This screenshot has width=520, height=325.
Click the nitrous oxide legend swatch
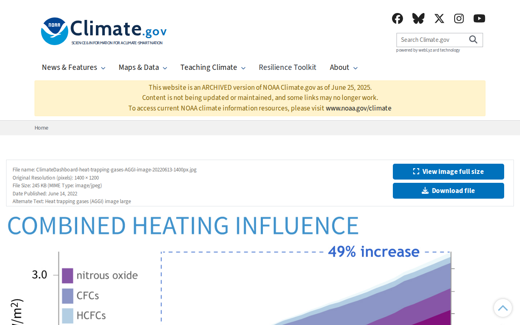tap(67, 275)
